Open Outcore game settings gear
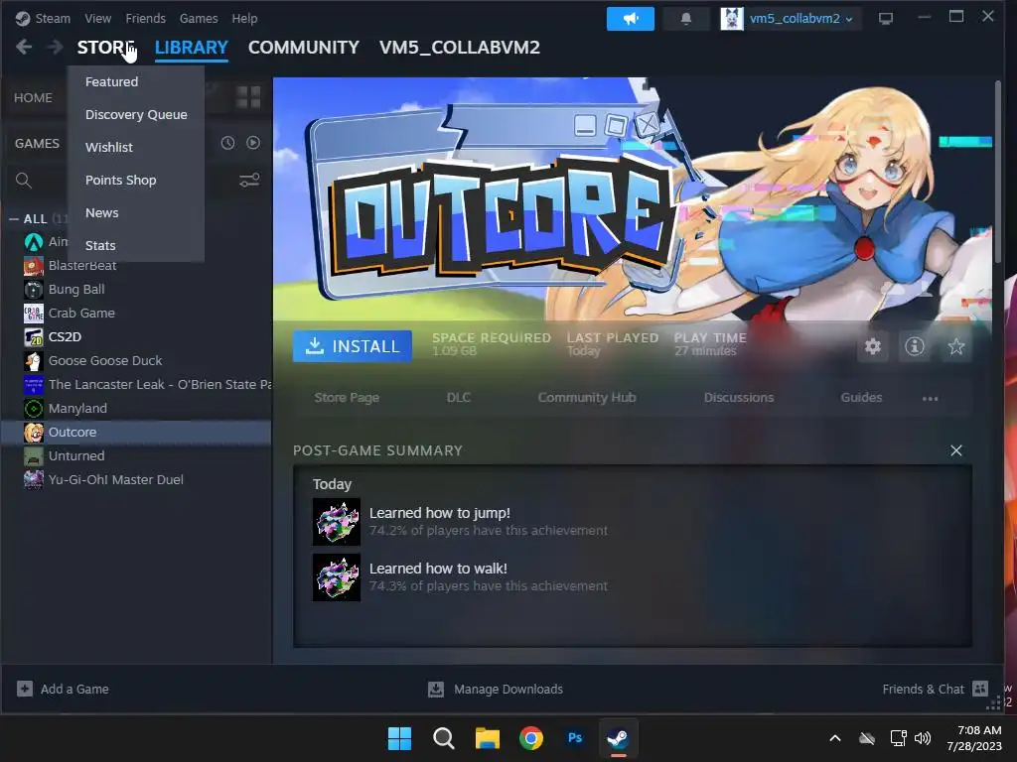The image size is (1017, 762). 873,346
